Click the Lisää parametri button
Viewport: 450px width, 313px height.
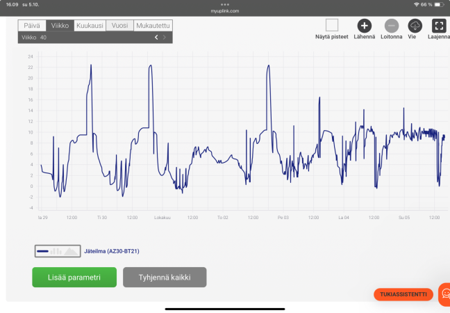click(x=74, y=278)
